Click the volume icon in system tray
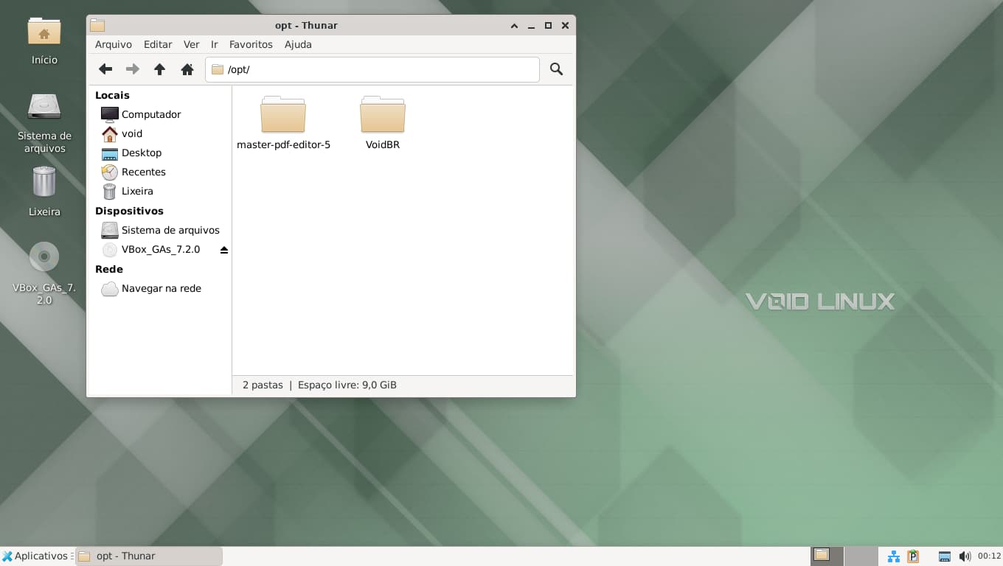1003x566 pixels. 965,556
